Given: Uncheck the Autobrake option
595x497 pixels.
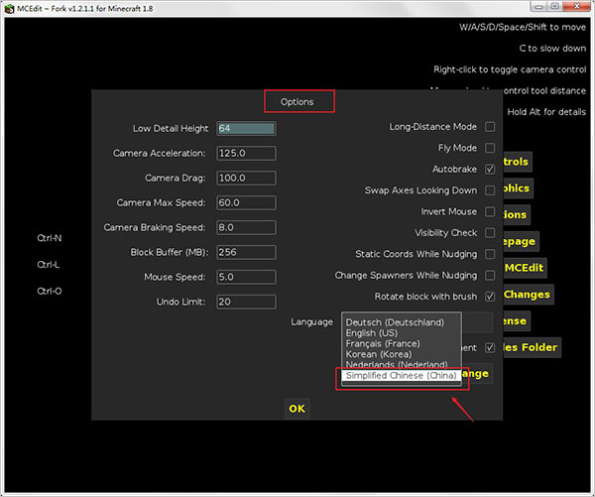Looking at the screenshot, I should tap(490, 170).
